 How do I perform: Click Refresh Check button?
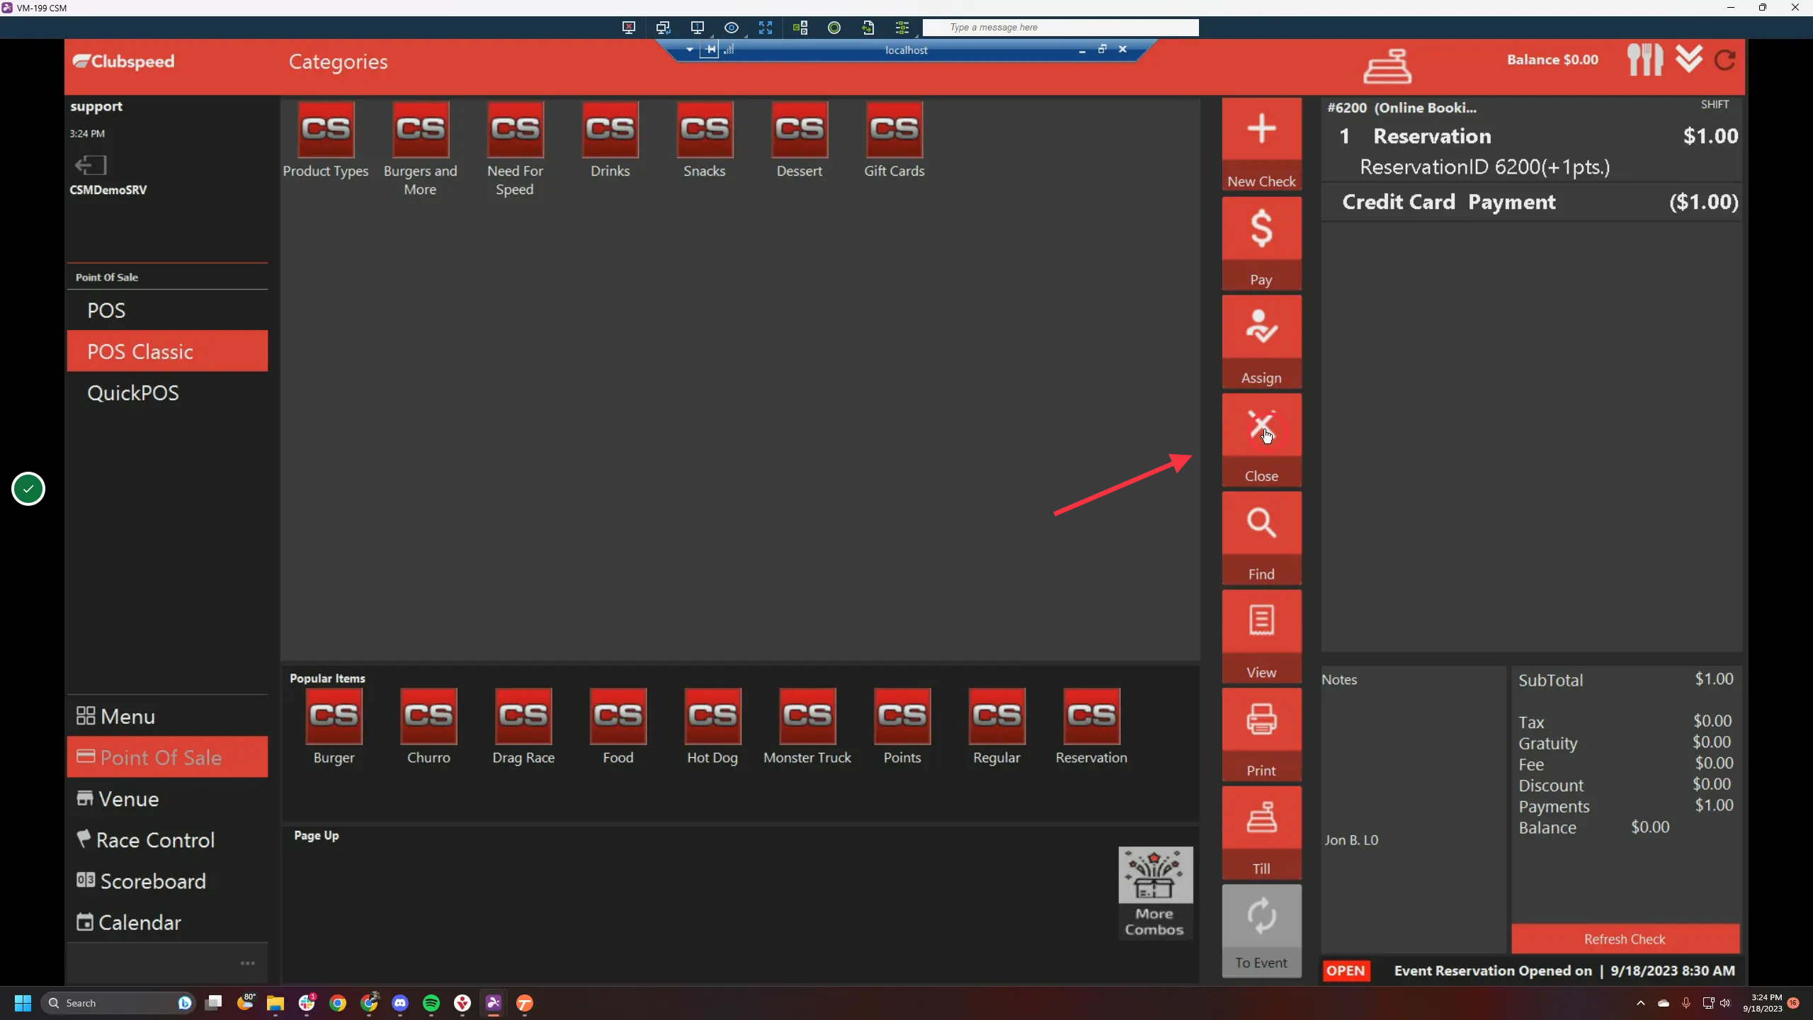pyautogui.click(x=1625, y=939)
